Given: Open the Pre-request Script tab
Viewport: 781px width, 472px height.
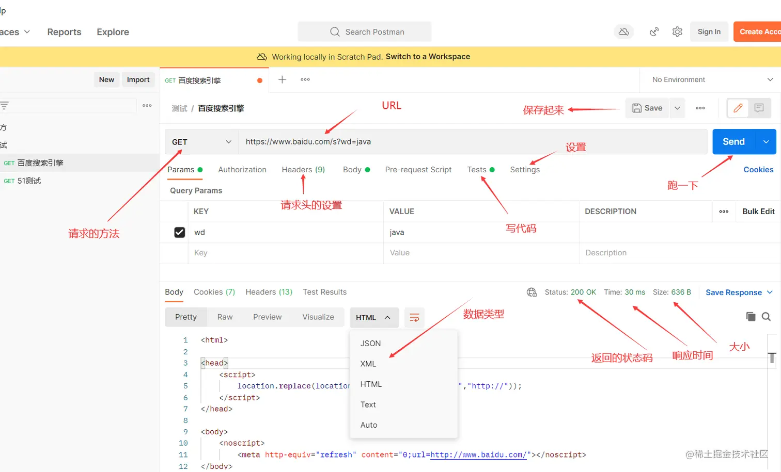Looking at the screenshot, I should tap(418, 170).
